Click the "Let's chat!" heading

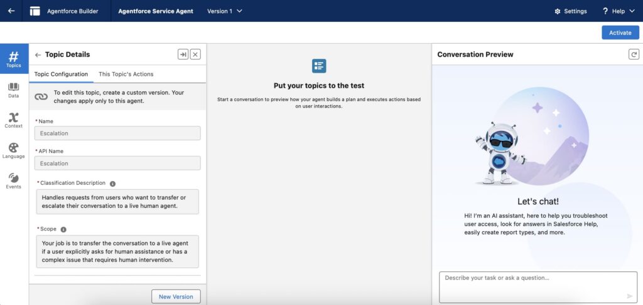click(538, 201)
